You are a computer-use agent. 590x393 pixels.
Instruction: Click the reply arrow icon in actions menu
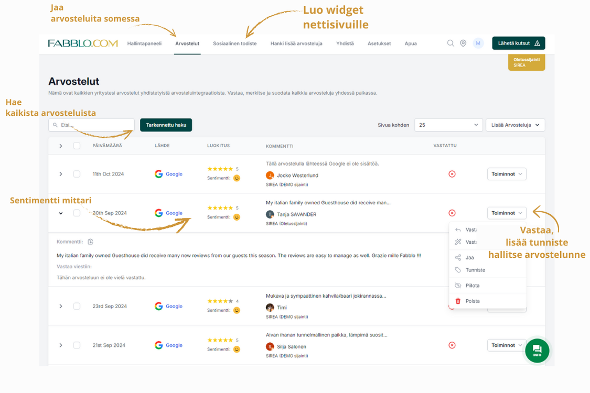(458, 230)
